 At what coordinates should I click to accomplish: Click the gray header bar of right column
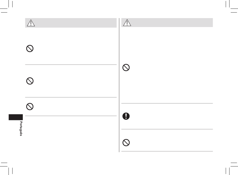(x=167, y=23)
